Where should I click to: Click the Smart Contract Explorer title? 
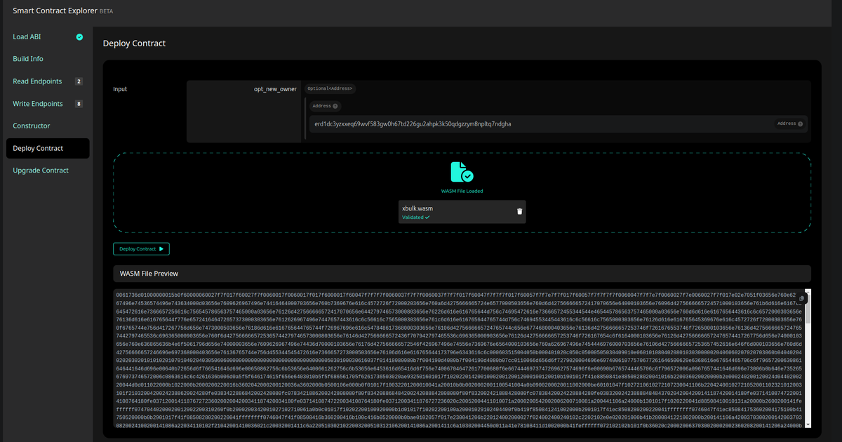[x=55, y=11]
